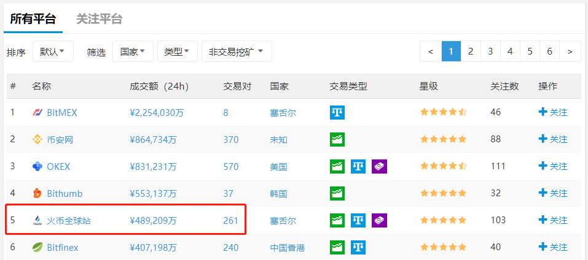Open the 非交易挖矿 filter dropdown
This screenshot has width=588, height=260.
coord(237,52)
